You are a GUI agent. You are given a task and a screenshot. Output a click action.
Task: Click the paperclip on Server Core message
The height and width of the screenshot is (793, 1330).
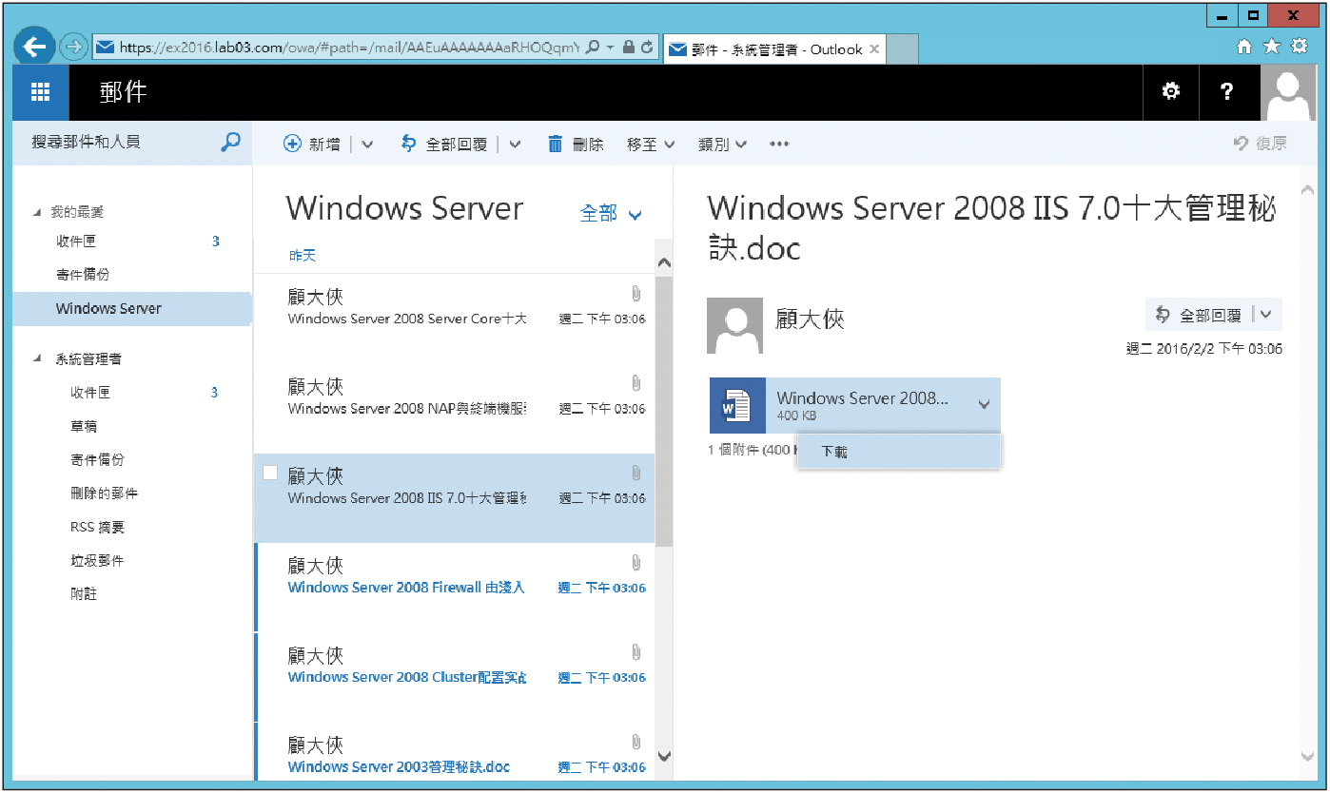636,293
